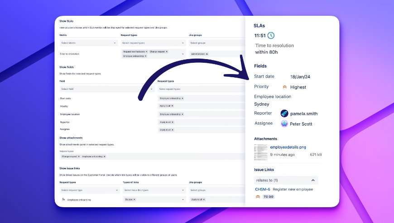Remove 'Apply to all' tag in issue links row
The width and height of the screenshot is (394, 223).
204,200
